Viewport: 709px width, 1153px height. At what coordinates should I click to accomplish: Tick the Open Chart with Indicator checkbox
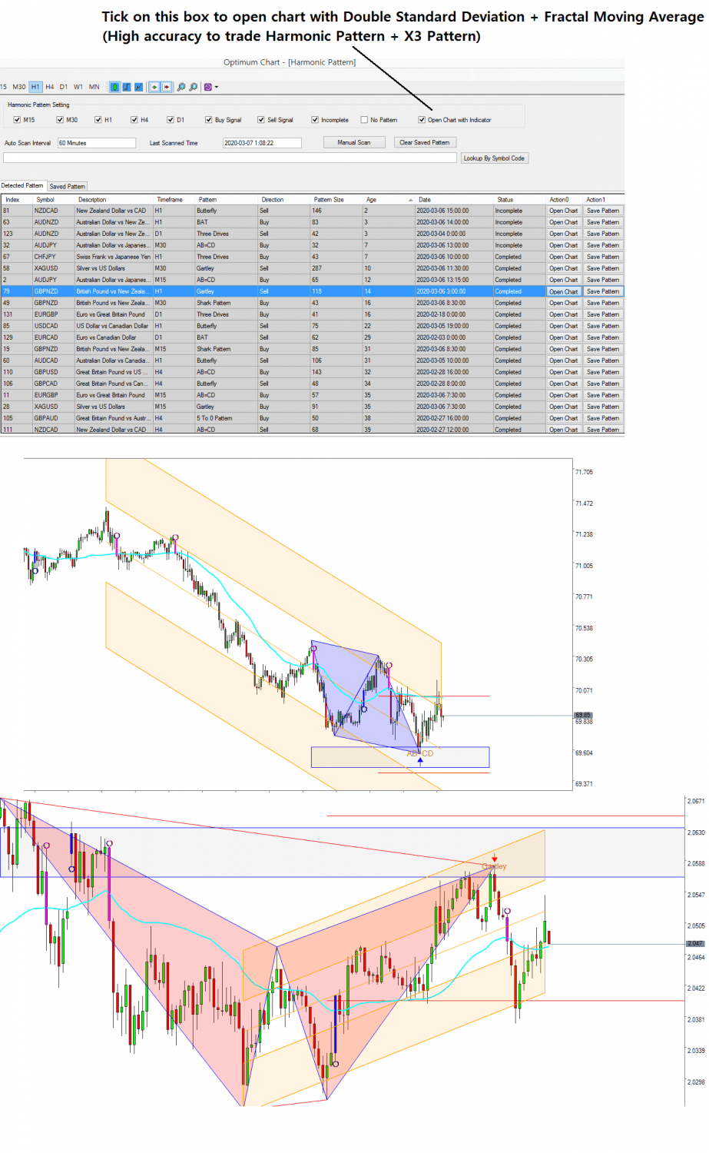point(421,119)
